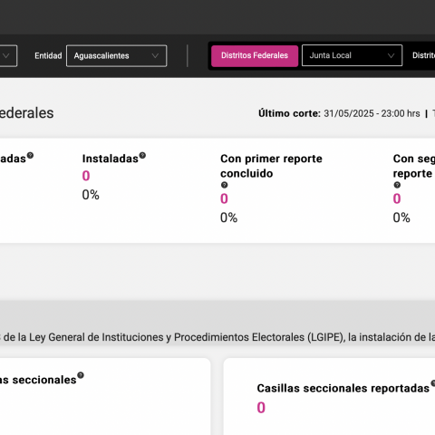Image resolution: width=435 pixels, height=435 pixels.
Task: Click 0% under Con primer reporte concluido
Action: (x=229, y=217)
